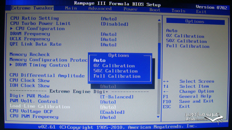Switch to the Tools tab

coord(179,11)
